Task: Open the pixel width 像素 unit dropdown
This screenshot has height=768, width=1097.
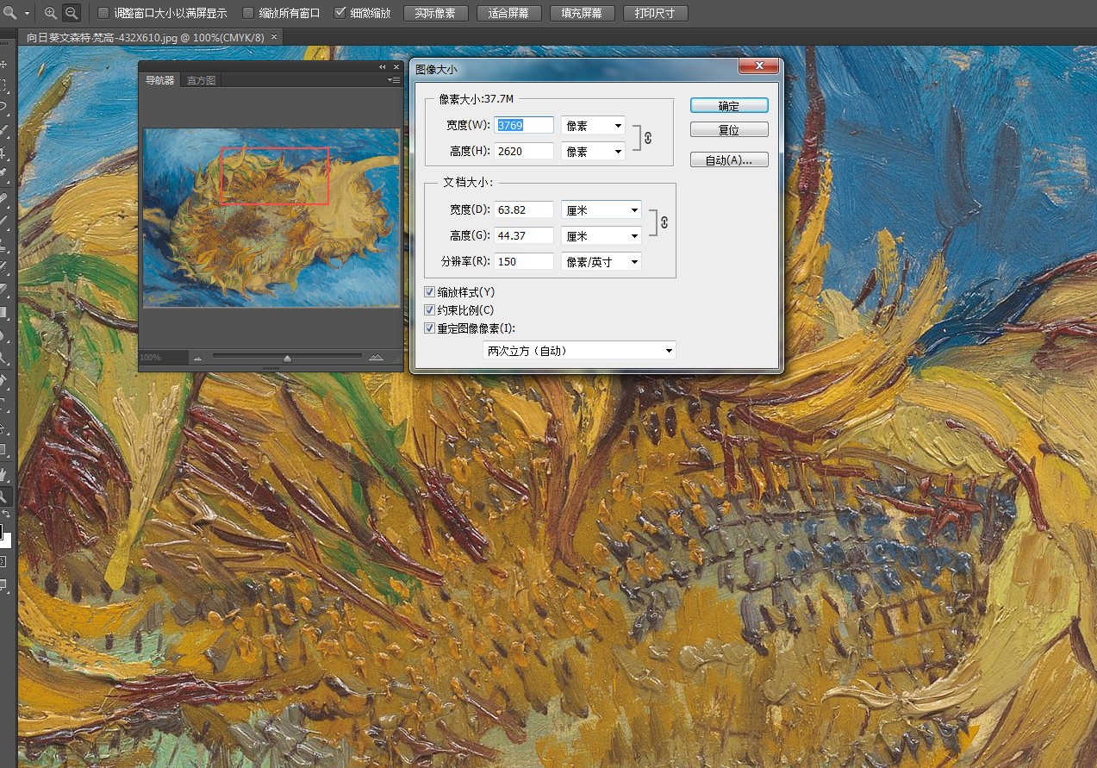Action: pyautogui.click(x=593, y=125)
